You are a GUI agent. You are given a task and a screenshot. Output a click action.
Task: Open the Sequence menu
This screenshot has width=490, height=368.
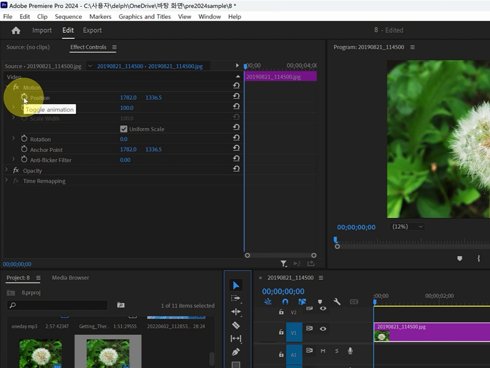pos(68,16)
